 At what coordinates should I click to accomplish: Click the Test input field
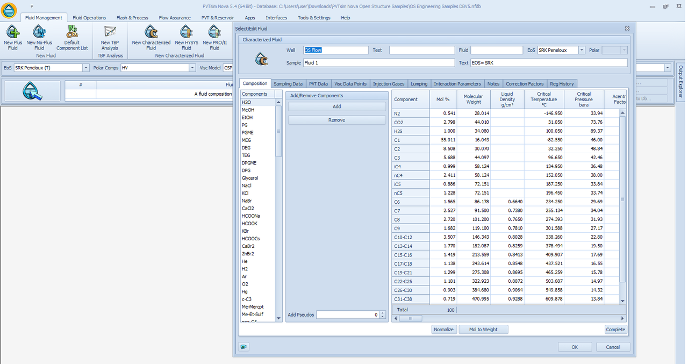pyautogui.click(x=422, y=50)
